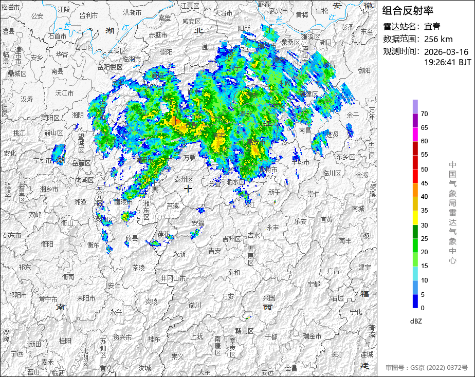
Task: Click the light blue 5-10 dBZ legend color
Action: click(415, 288)
